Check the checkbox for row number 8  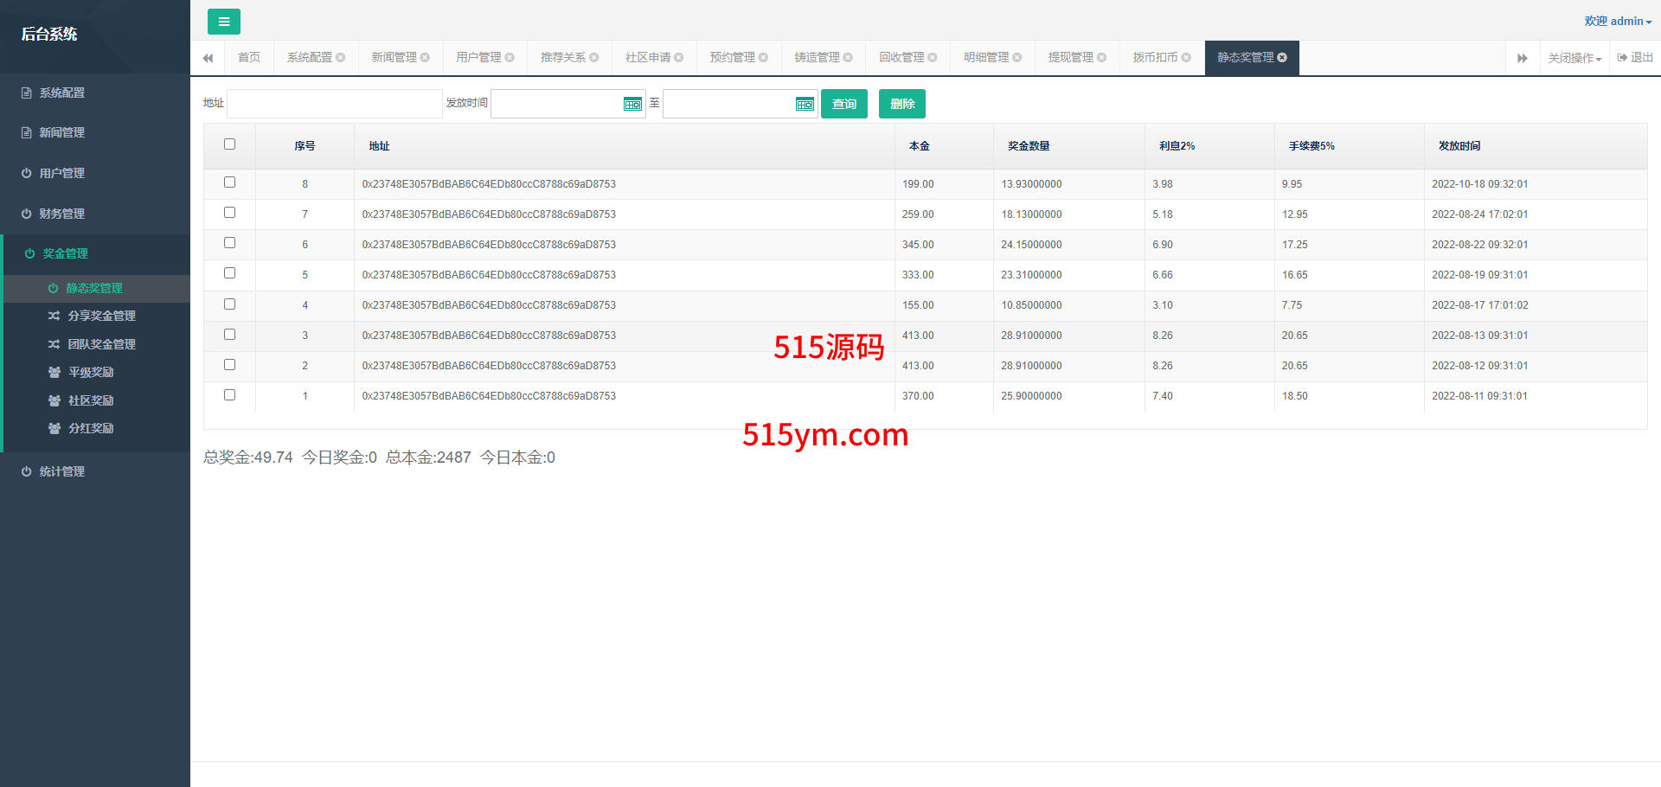229,182
